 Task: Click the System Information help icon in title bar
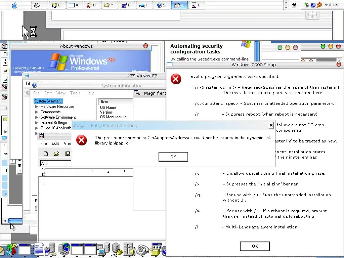pos(34,85)
